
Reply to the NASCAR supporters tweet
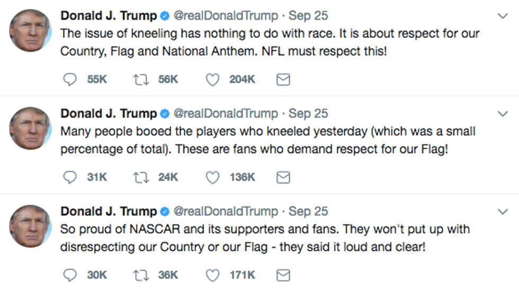click(x=70, y=275)
